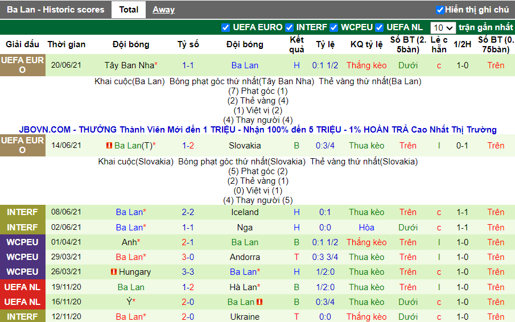Click Thẻ vàng thứ nhất(Slovakia) note
Screen dimensions: 515x322
(x=364, y=162)
